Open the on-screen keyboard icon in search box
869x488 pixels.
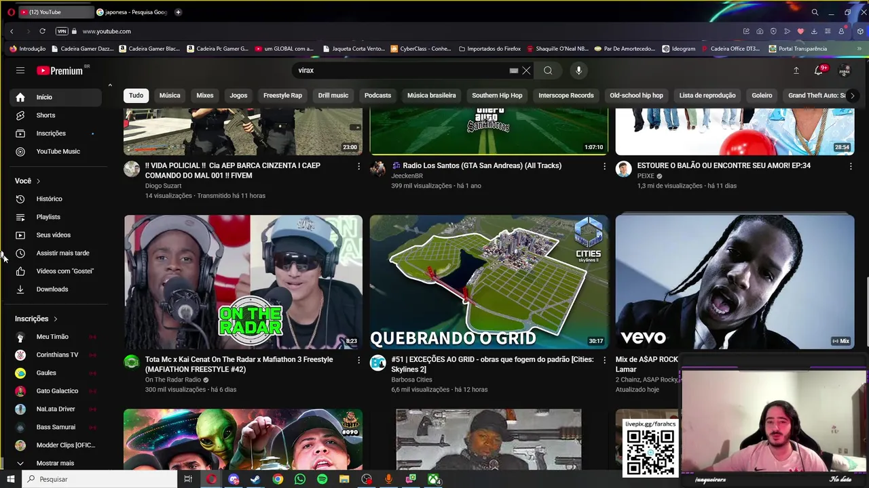(514, 70)
